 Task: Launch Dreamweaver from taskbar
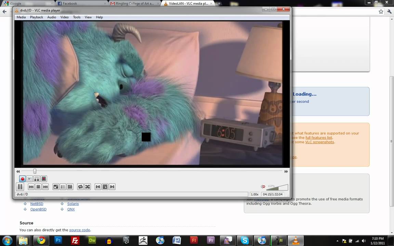92,241
